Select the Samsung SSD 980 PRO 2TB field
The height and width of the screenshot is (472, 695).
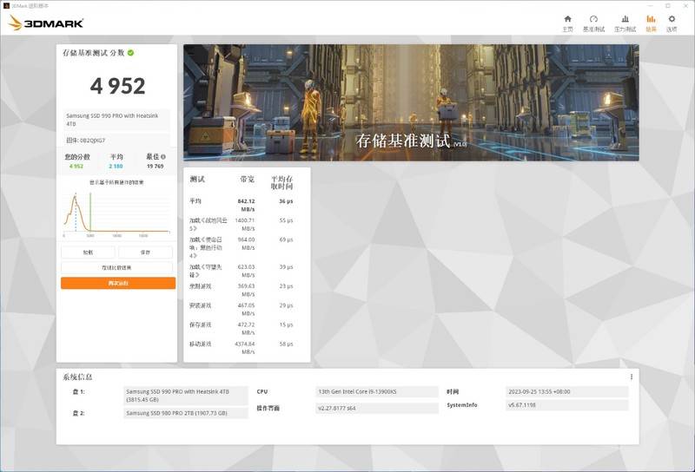[185, 413]
